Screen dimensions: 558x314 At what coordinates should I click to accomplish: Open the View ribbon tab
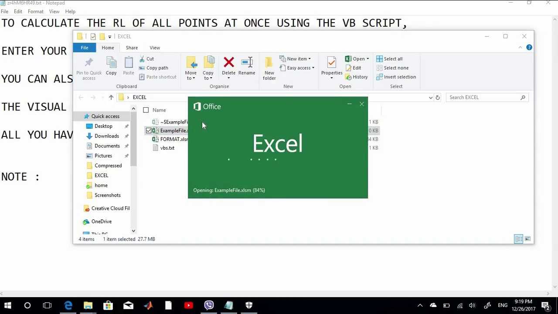155,48
